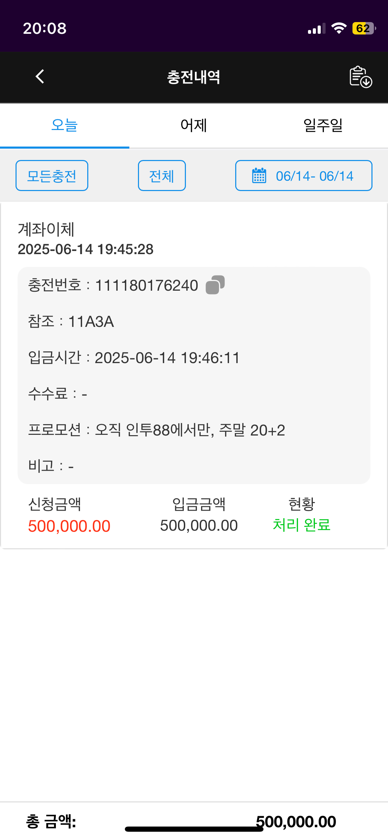
Task: Select the 일주일 tab
Action: [323, 125]
